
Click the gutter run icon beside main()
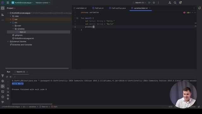click(77, 18)
